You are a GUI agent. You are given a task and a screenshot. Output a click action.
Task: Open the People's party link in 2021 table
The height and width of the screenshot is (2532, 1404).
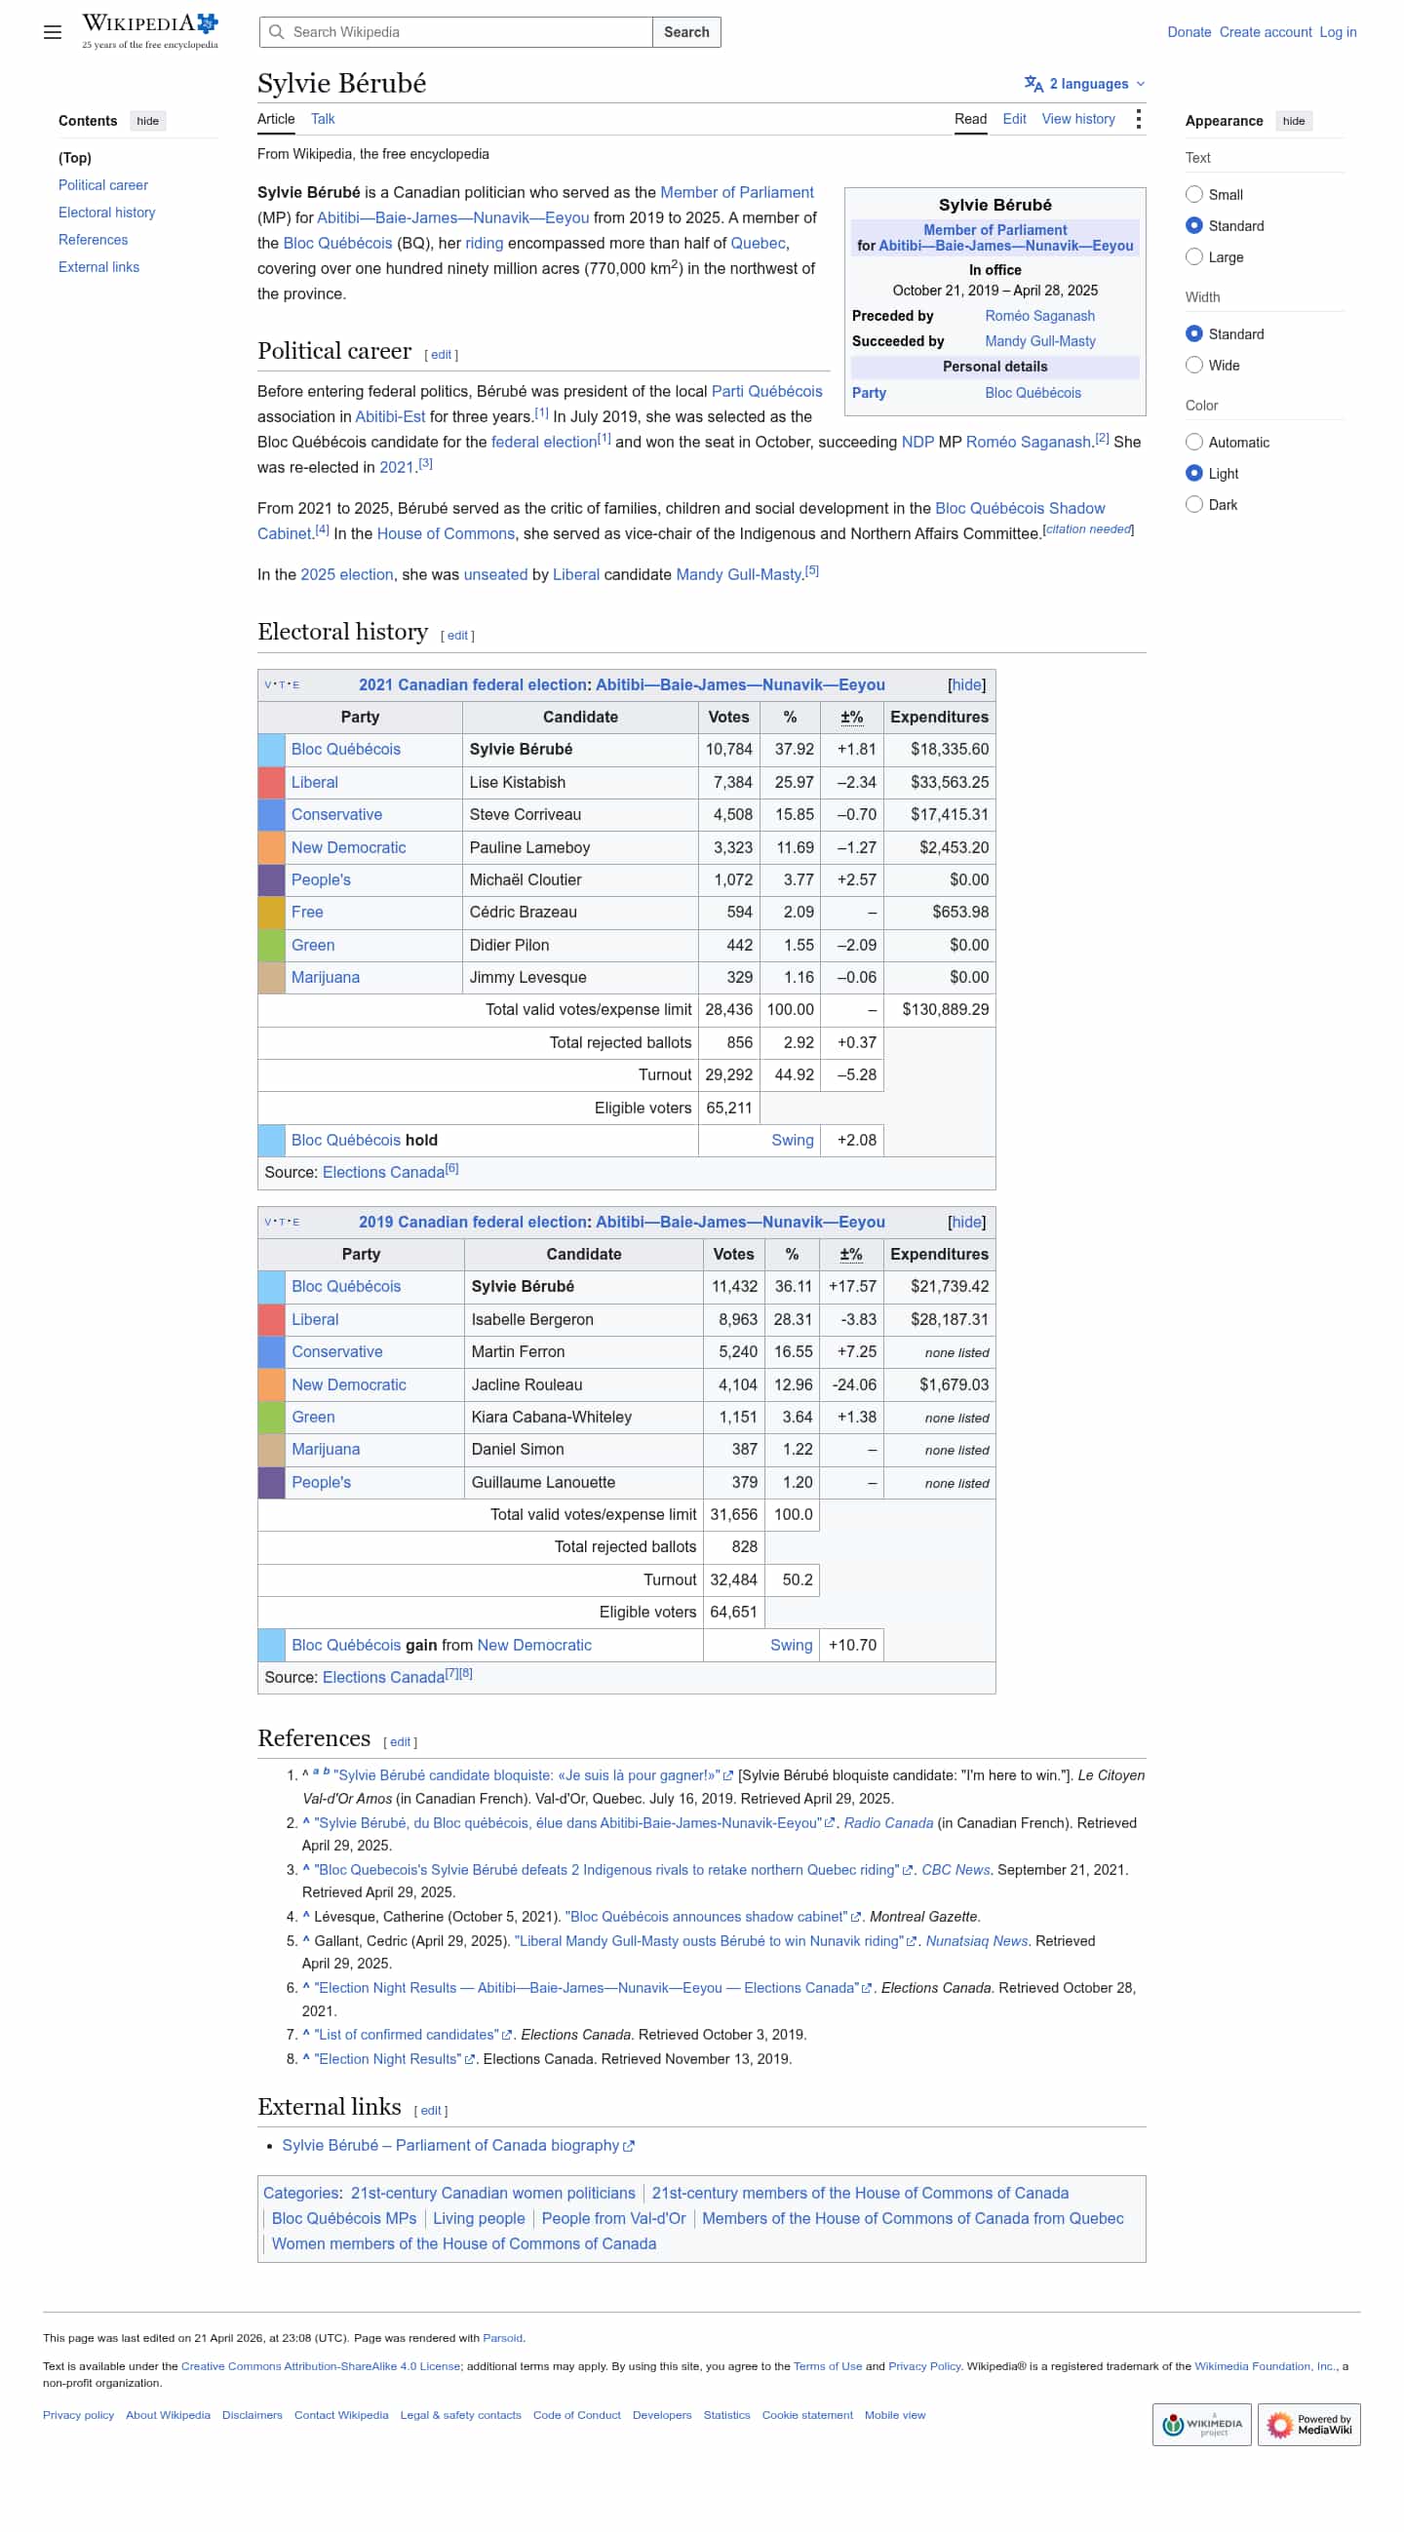(321, 879)
